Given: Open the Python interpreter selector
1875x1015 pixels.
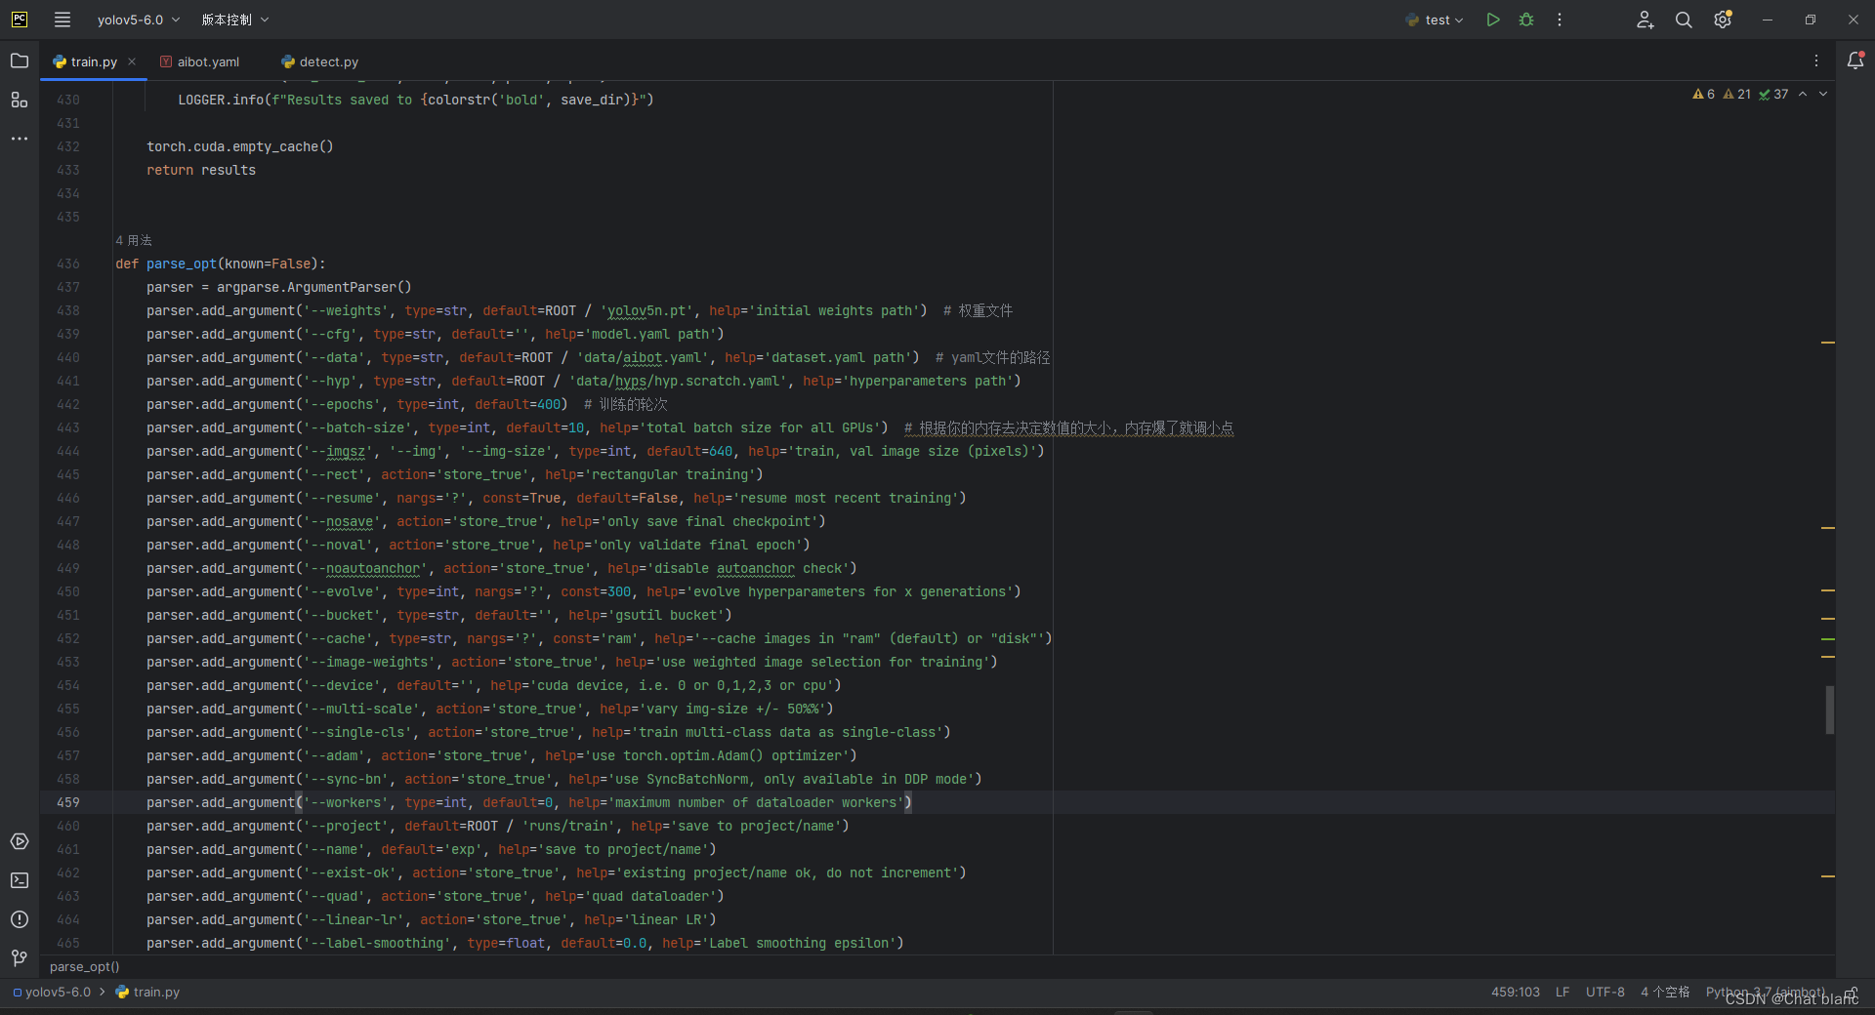Looking at the screenshot, I should coord(1766,992).
